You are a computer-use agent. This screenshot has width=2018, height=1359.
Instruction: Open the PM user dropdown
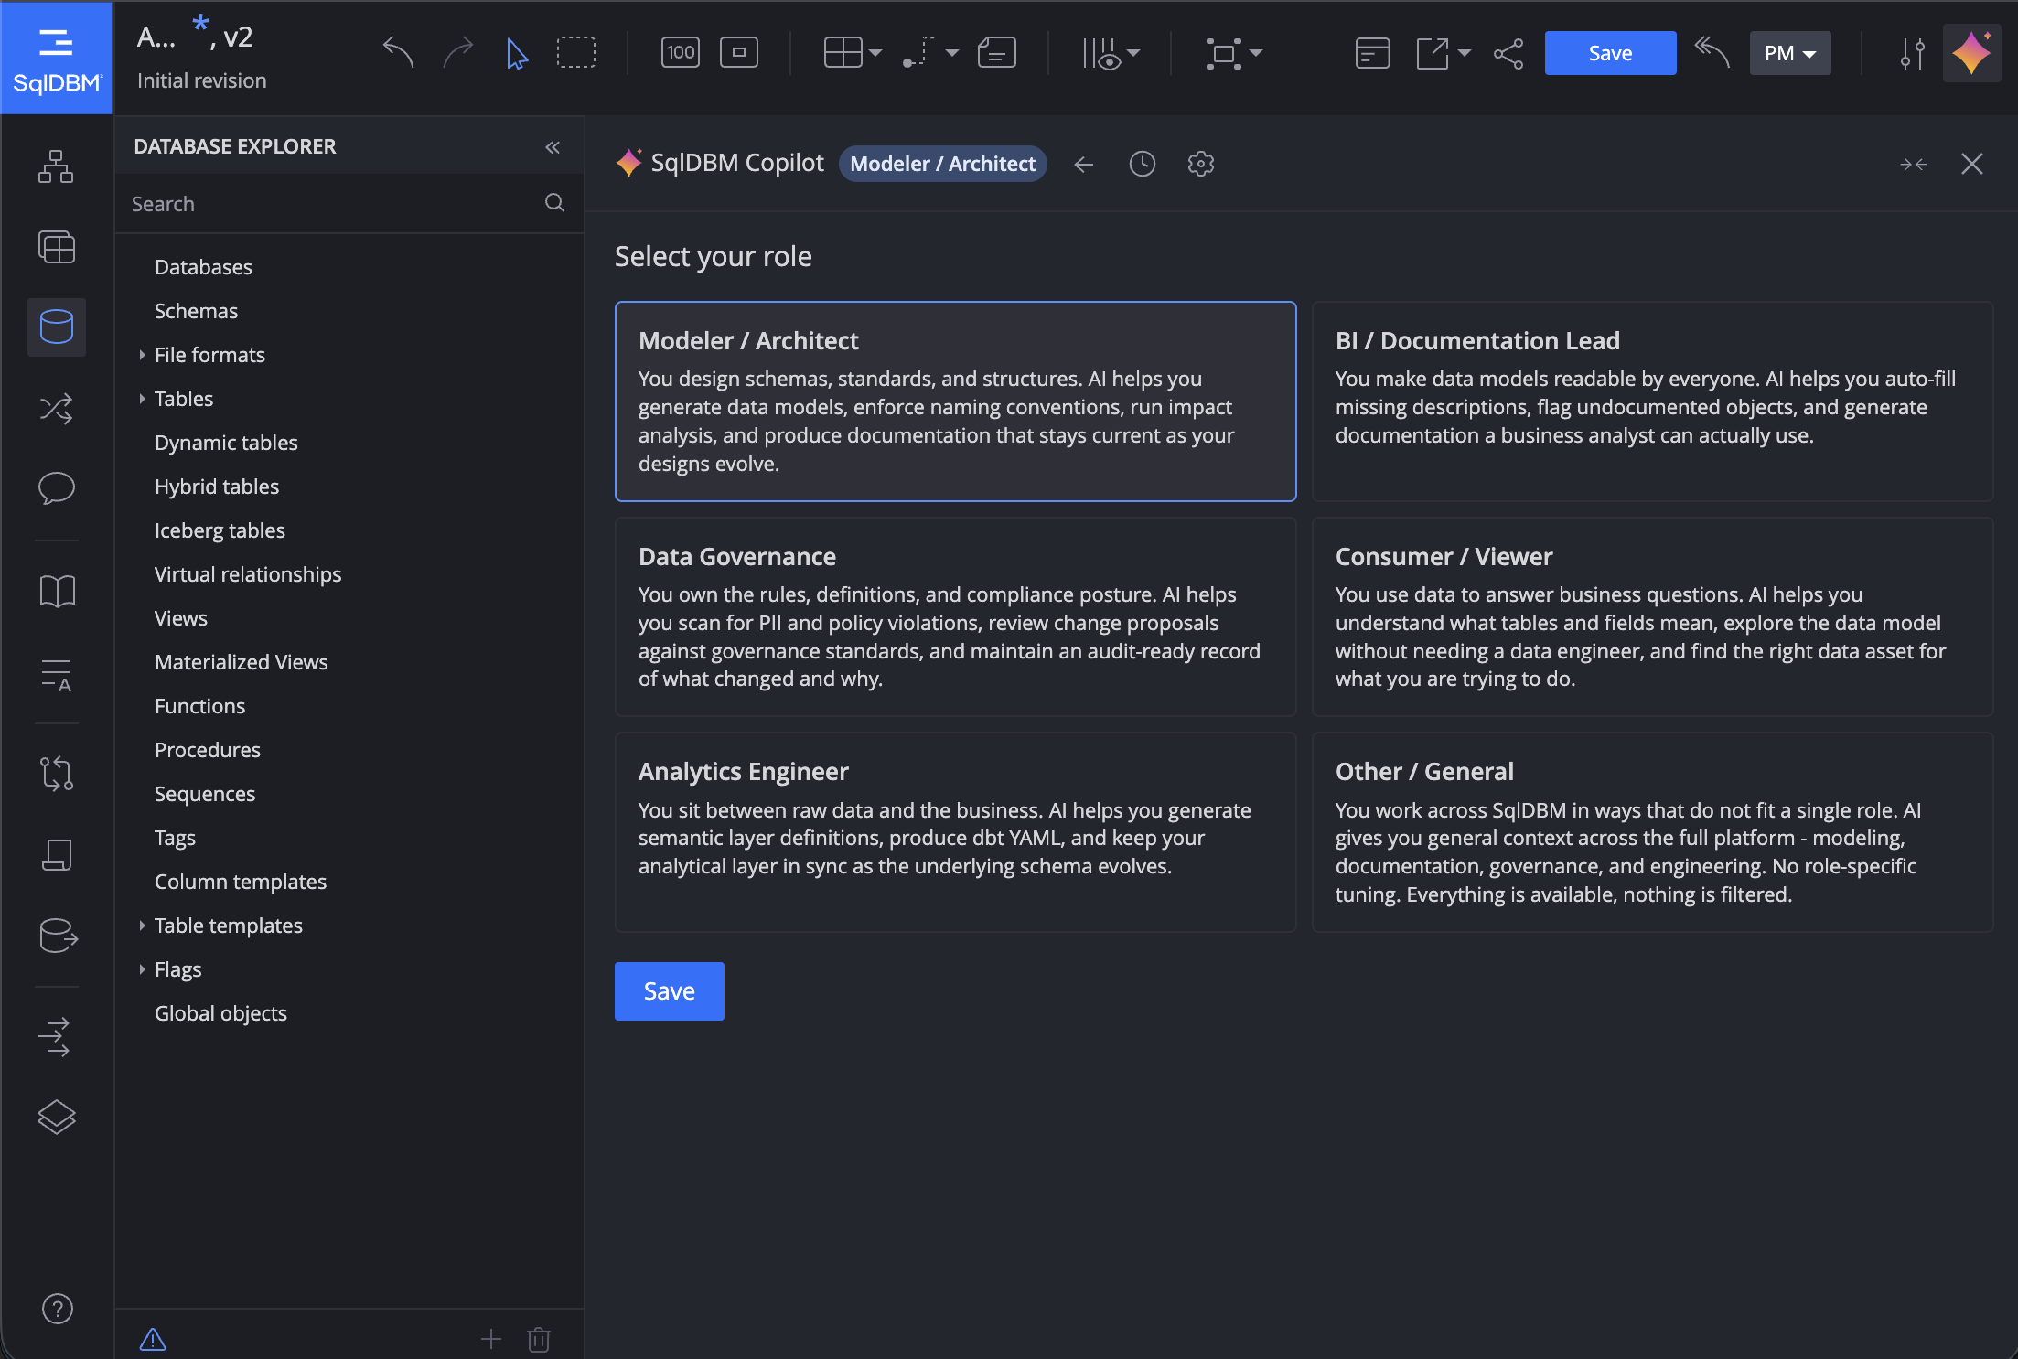point(1790,53)
